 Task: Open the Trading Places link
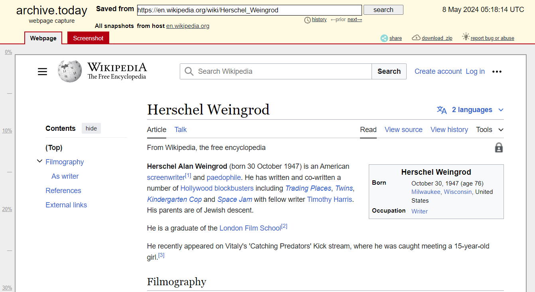coord(308,188)
